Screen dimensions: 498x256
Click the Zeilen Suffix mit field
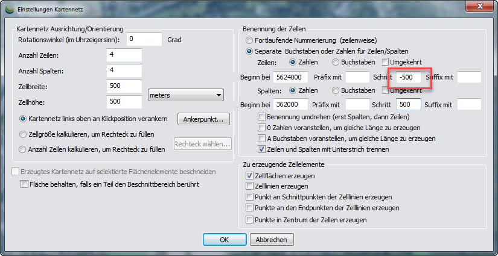(470, 77)
